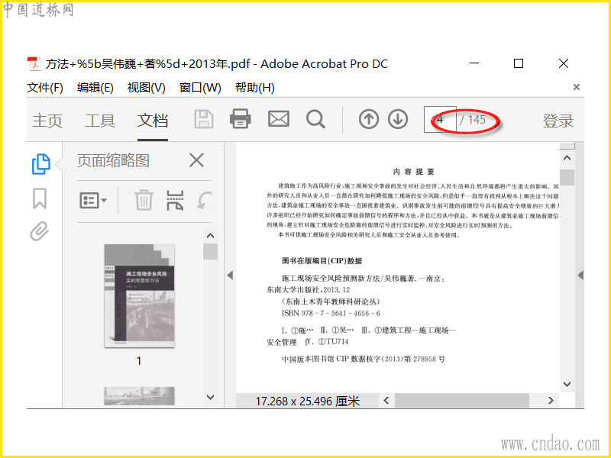Select page 1 cover thumbnail

coord(139,296)
